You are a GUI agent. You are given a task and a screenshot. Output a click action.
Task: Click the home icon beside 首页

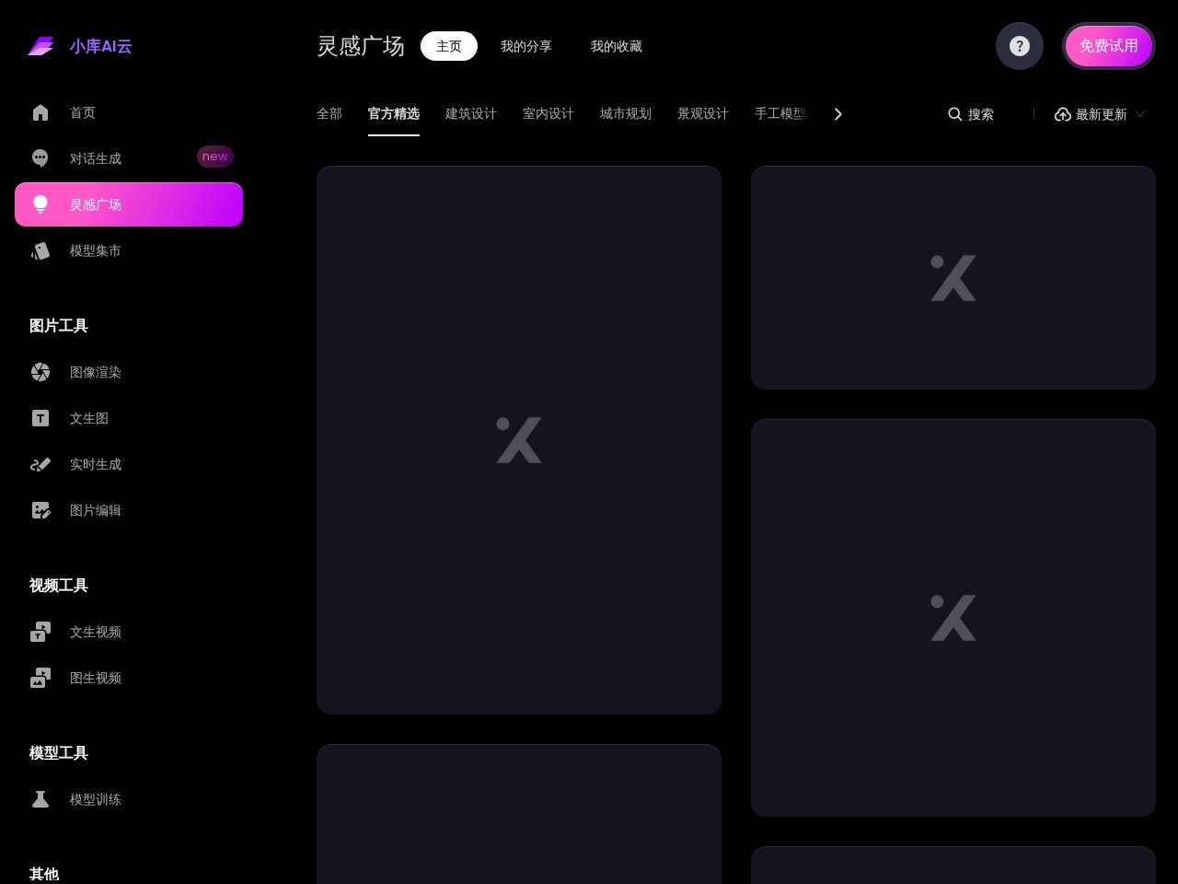[x=40, y=112]
